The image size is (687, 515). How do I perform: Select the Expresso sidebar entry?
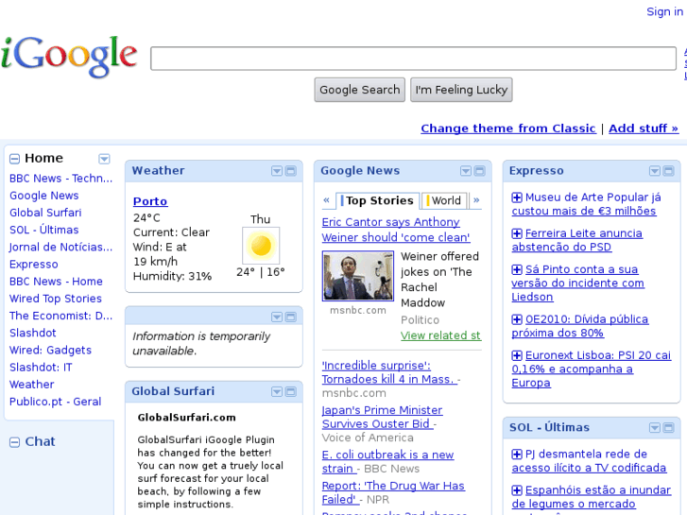pos(34,265)
